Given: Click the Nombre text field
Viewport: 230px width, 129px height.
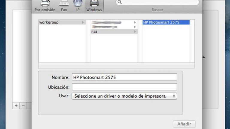Looking at the screenshot, I should pos(124,77).
